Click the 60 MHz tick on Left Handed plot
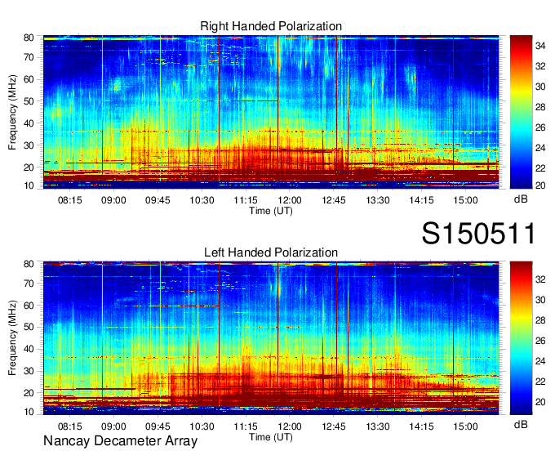Viewport: 555px width, 451px height. coord(29,305)
